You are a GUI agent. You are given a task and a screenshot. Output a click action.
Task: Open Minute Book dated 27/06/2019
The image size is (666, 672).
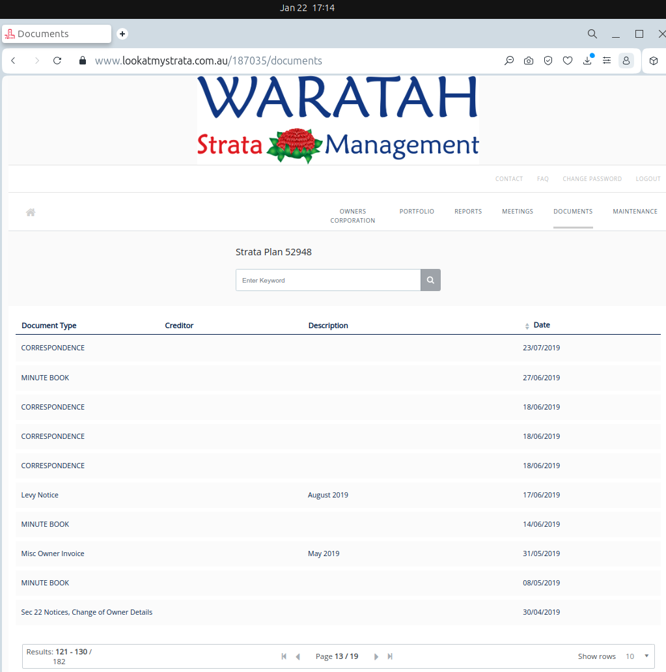(338, 378)
